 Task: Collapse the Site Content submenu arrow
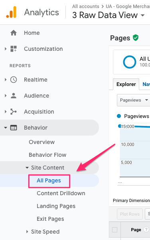pos(27,168)
